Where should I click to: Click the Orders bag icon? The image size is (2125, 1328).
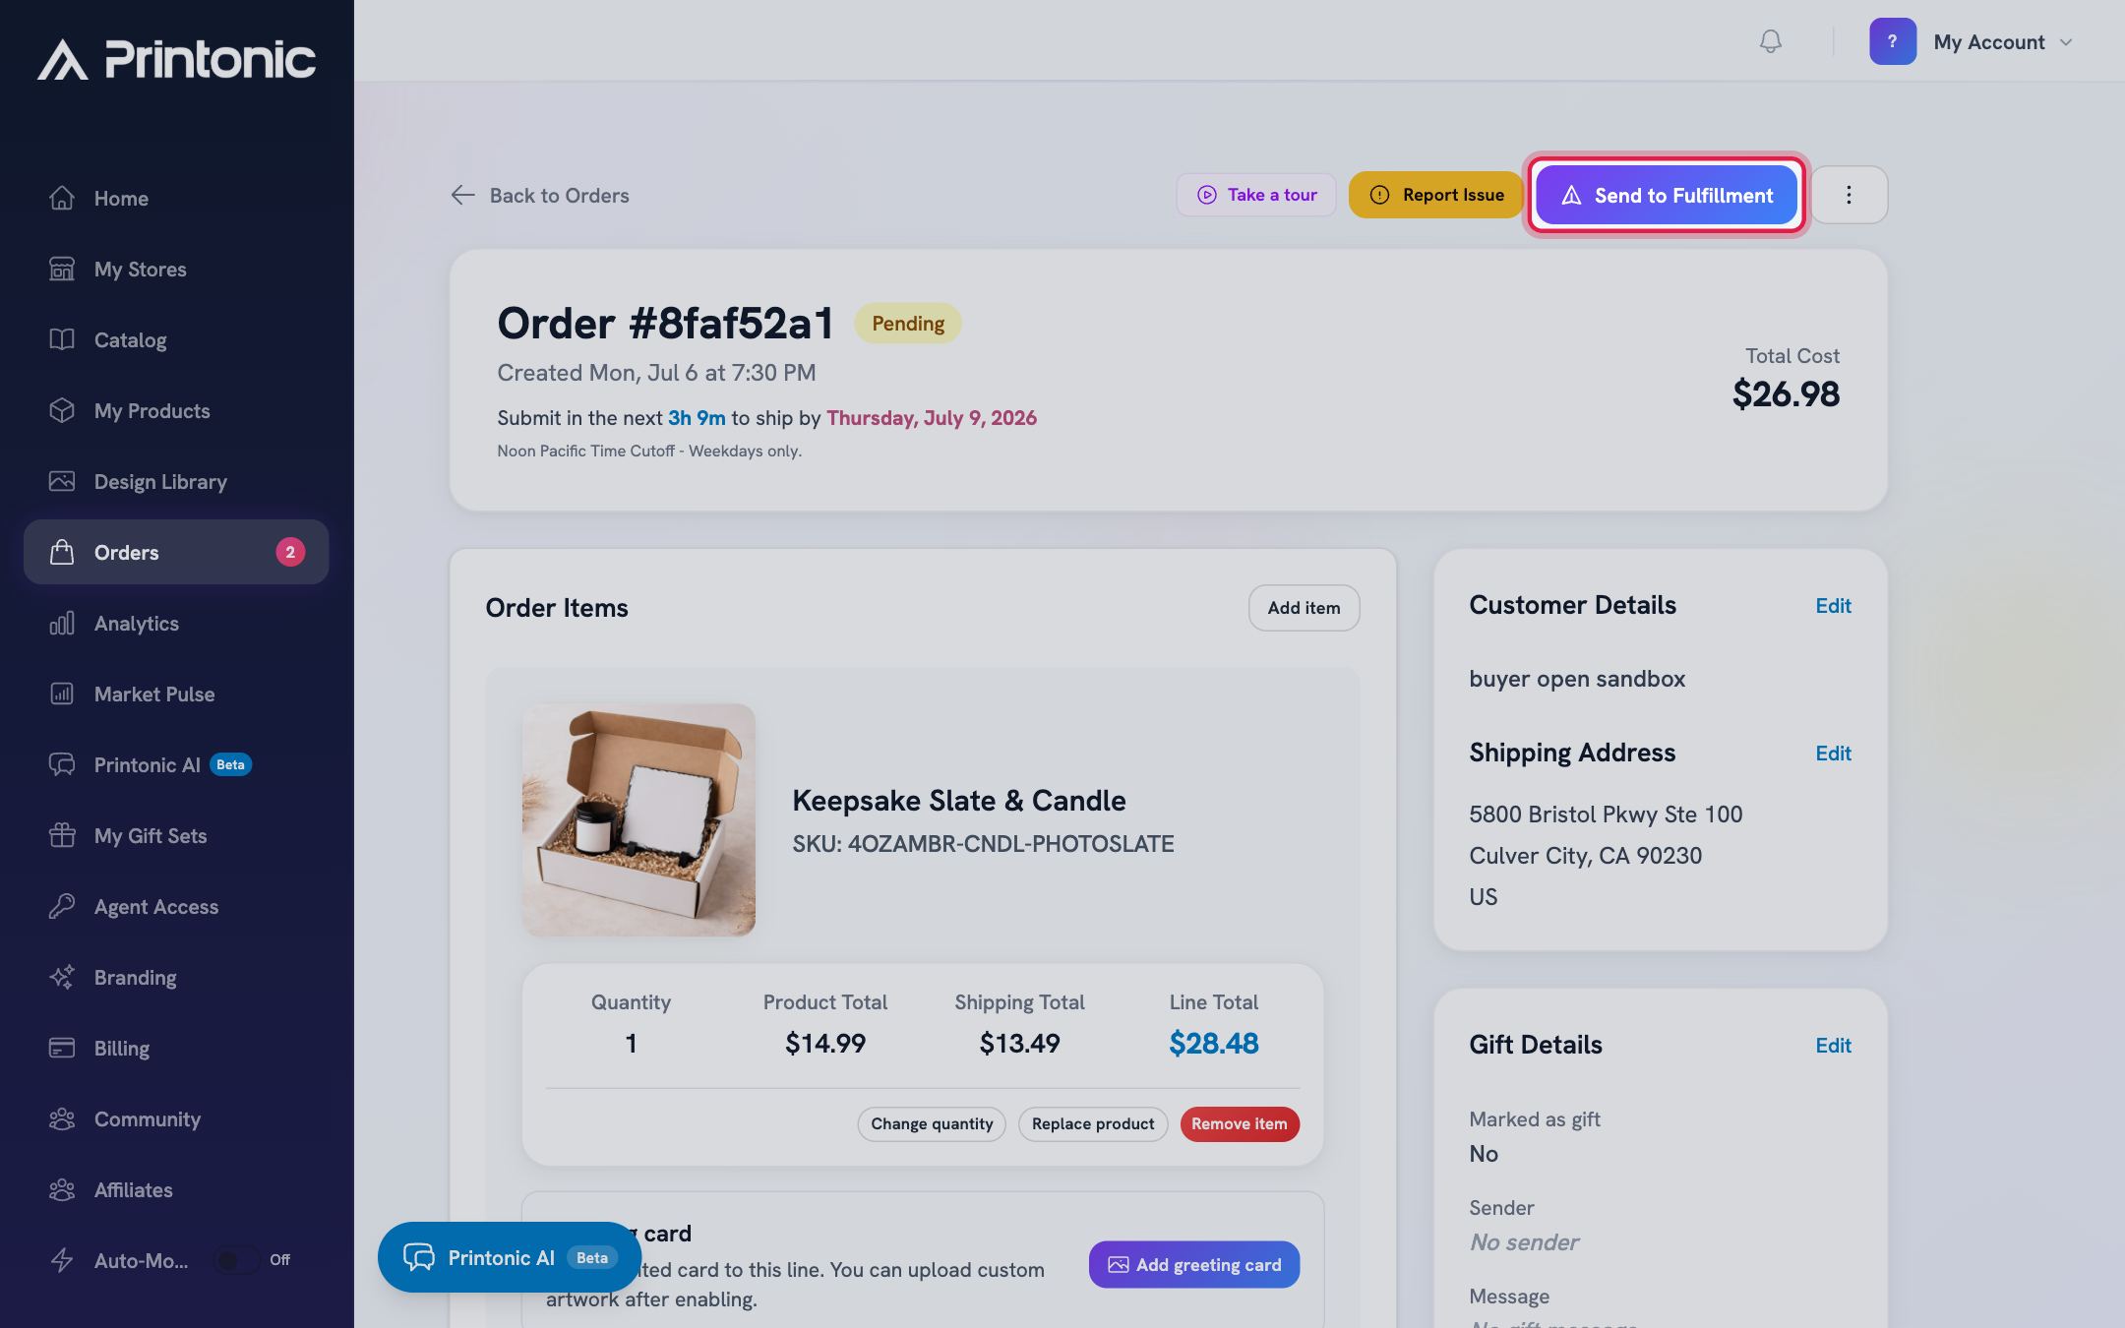(x=62, y=552)
